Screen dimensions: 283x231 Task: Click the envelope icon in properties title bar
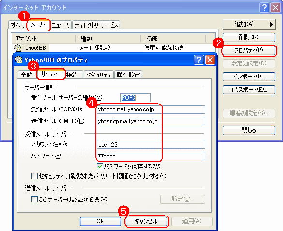[x=18, y=60]
